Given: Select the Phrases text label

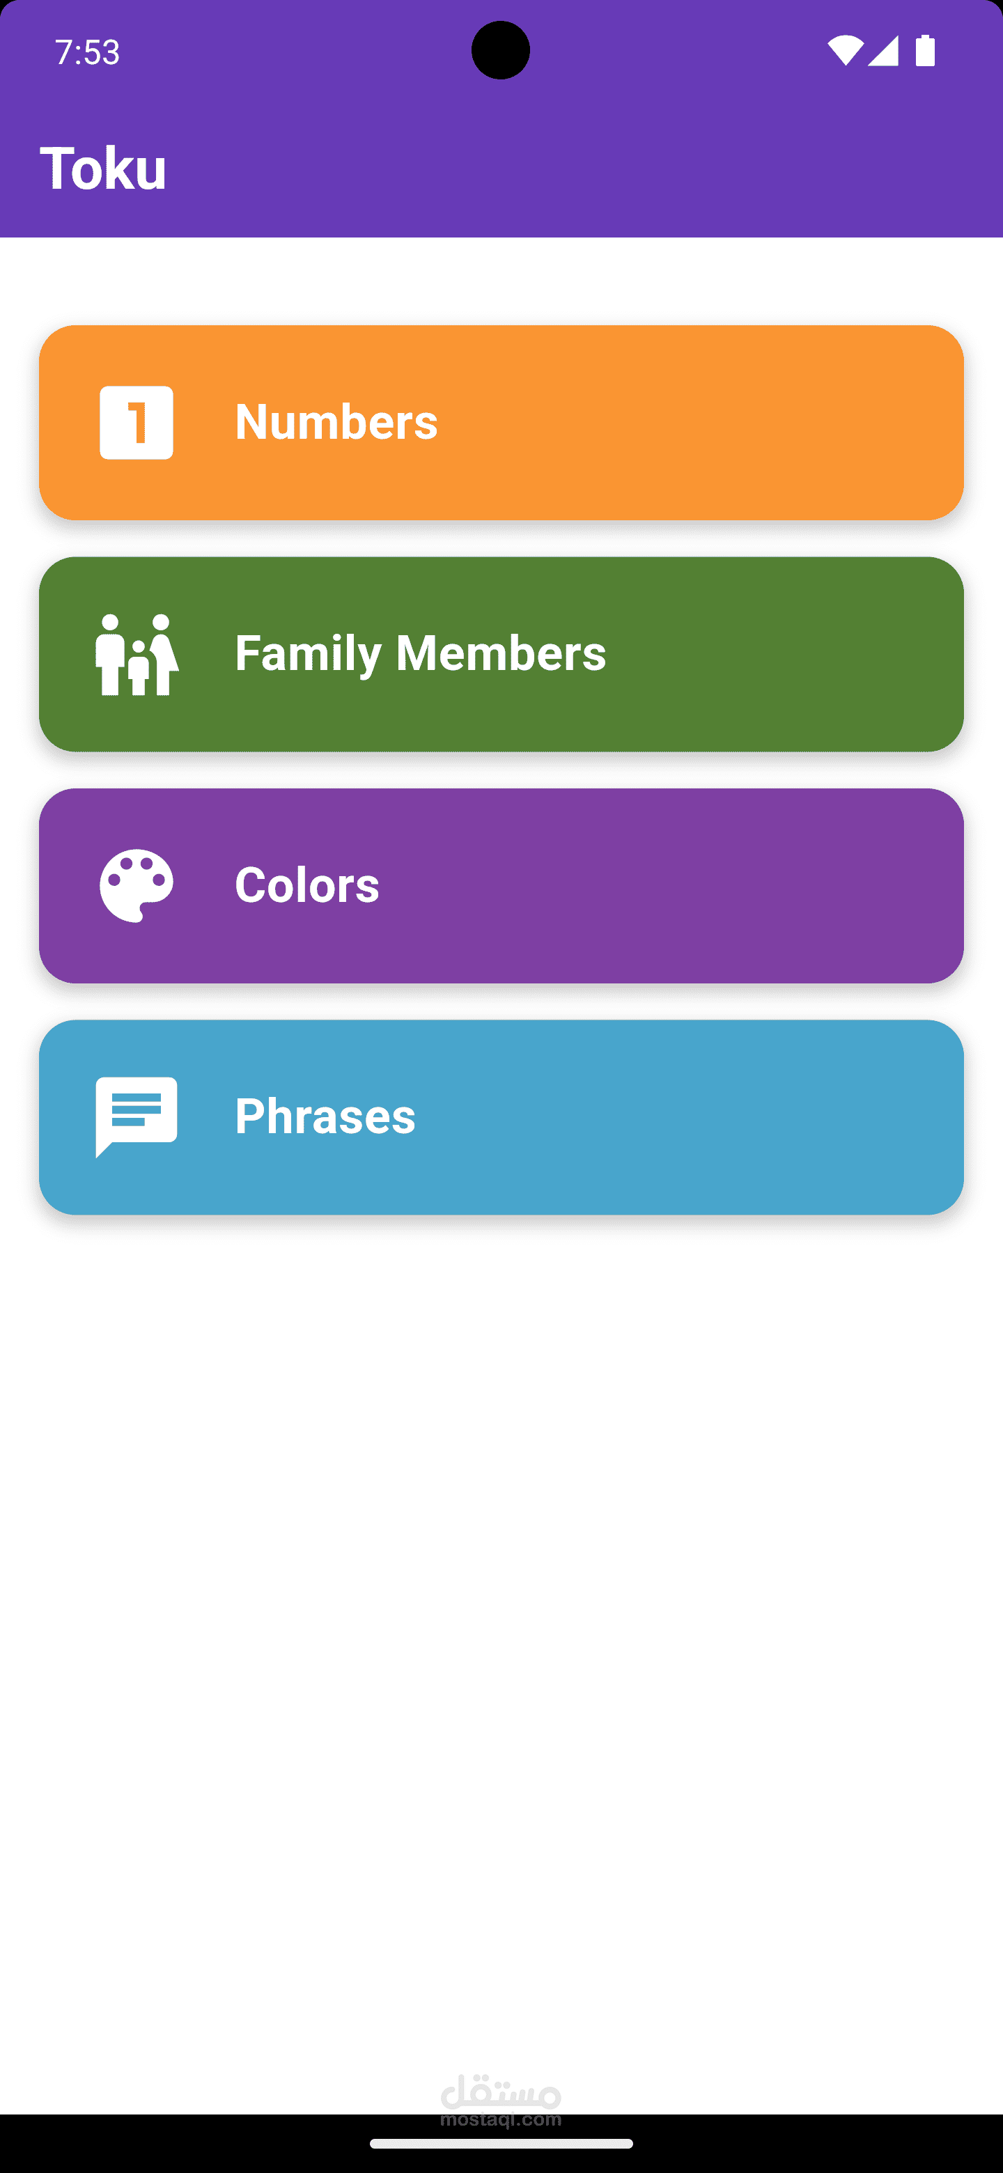Looking at the screenshot, I should coord(325,1116).
